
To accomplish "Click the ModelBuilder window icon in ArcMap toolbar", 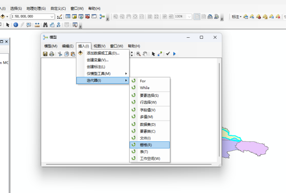I will [x=102, y=17].
